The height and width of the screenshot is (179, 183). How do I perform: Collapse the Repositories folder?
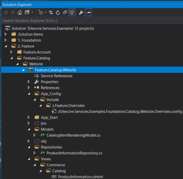(x=29, y=147)
